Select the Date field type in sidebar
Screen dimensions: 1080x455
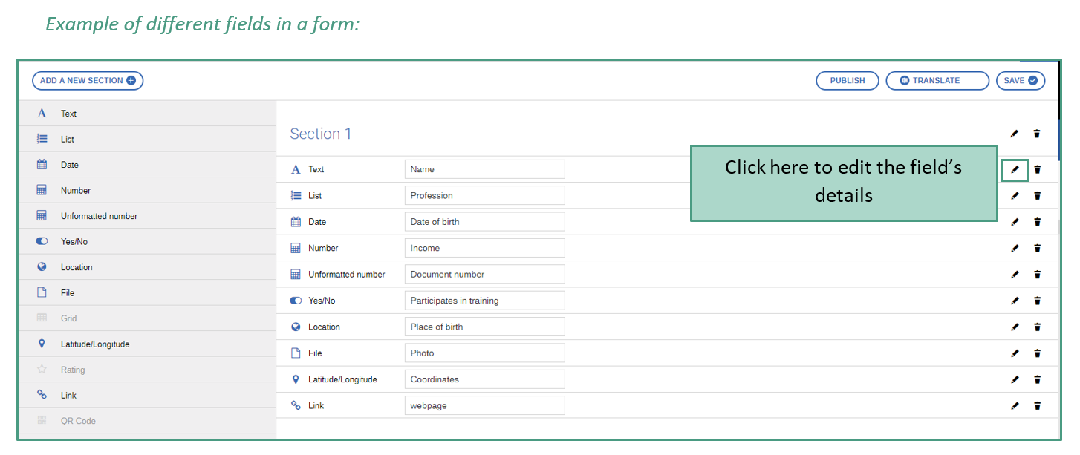[x=147, y=165]
